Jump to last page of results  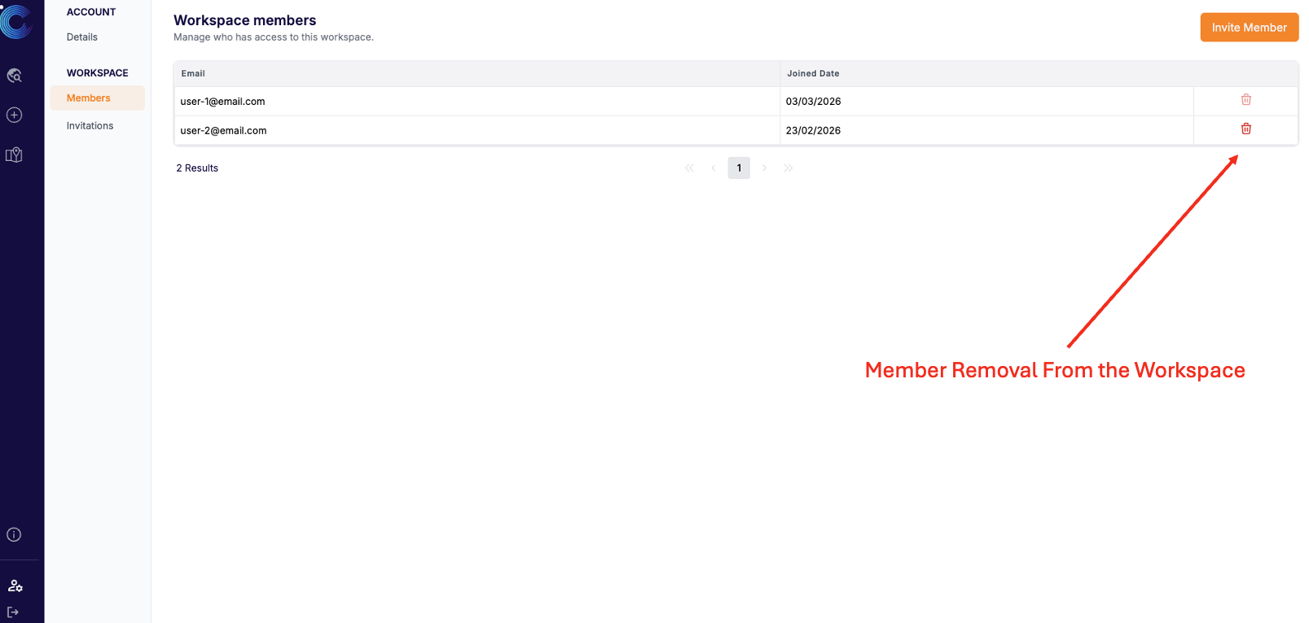(788, 168)
